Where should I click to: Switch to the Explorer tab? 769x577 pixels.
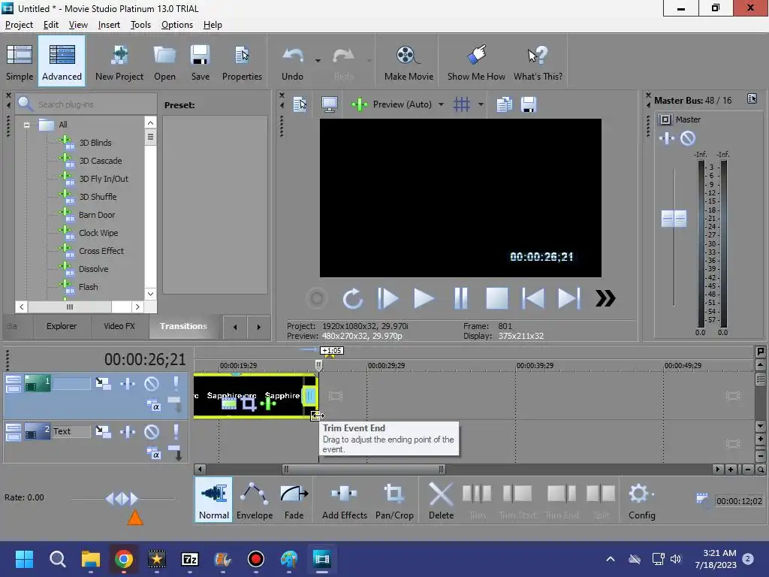pyautogui.click(x=62, y=326)
